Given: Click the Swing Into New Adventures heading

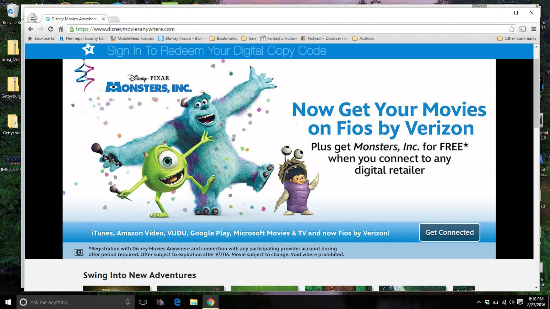Looking at the screenshot, I should pos(139,275).
